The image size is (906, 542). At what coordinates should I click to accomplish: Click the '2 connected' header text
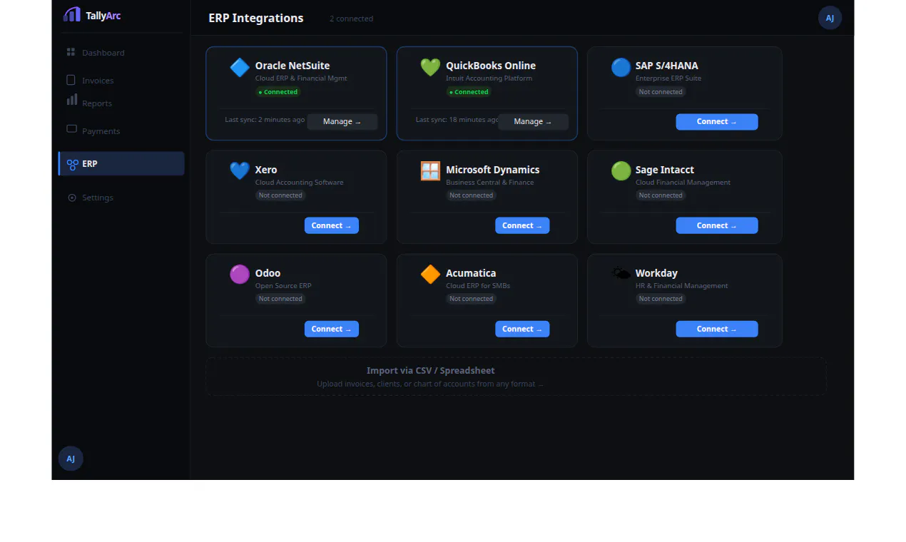[x=351, y=19]
